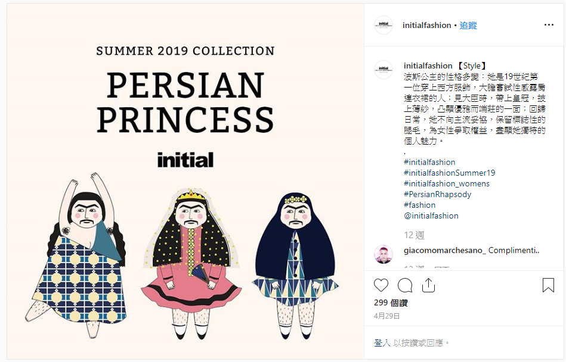Follow initialfashion via the 追蹤 link

tap(468, 25)
